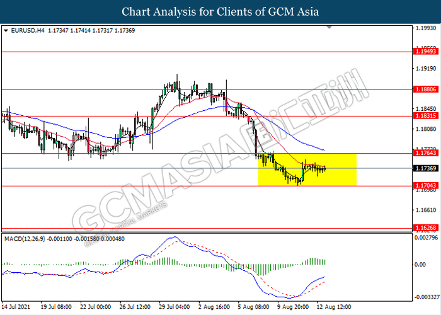Click the 9 Aug 20:00 time label
The height and width of the screenshot is (315, 441).
292,307
